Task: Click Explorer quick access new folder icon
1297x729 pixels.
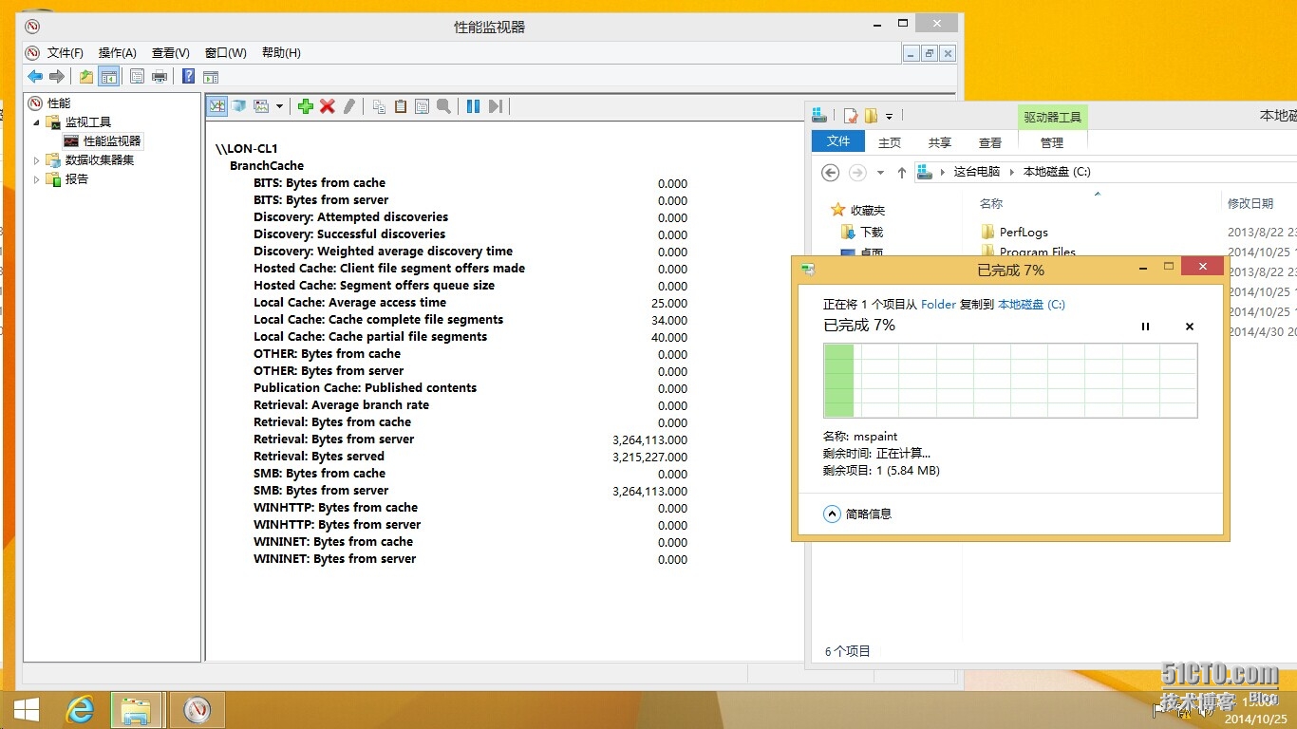Action: (871, 116)
